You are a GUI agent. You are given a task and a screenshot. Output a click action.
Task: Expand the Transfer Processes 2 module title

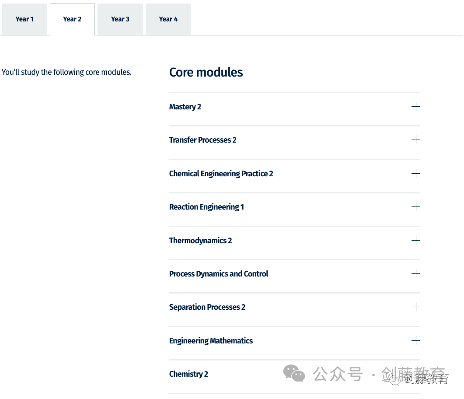coord(203,140)
